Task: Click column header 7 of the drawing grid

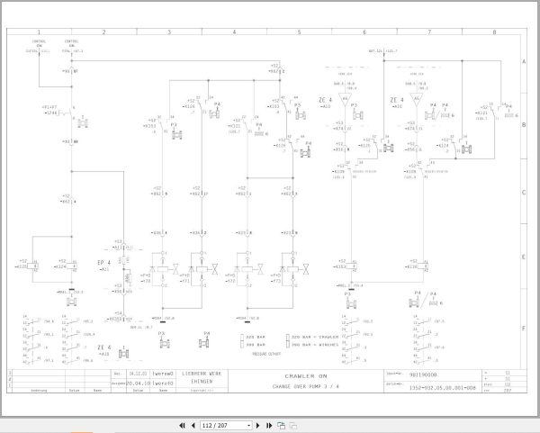Action: 429,32
